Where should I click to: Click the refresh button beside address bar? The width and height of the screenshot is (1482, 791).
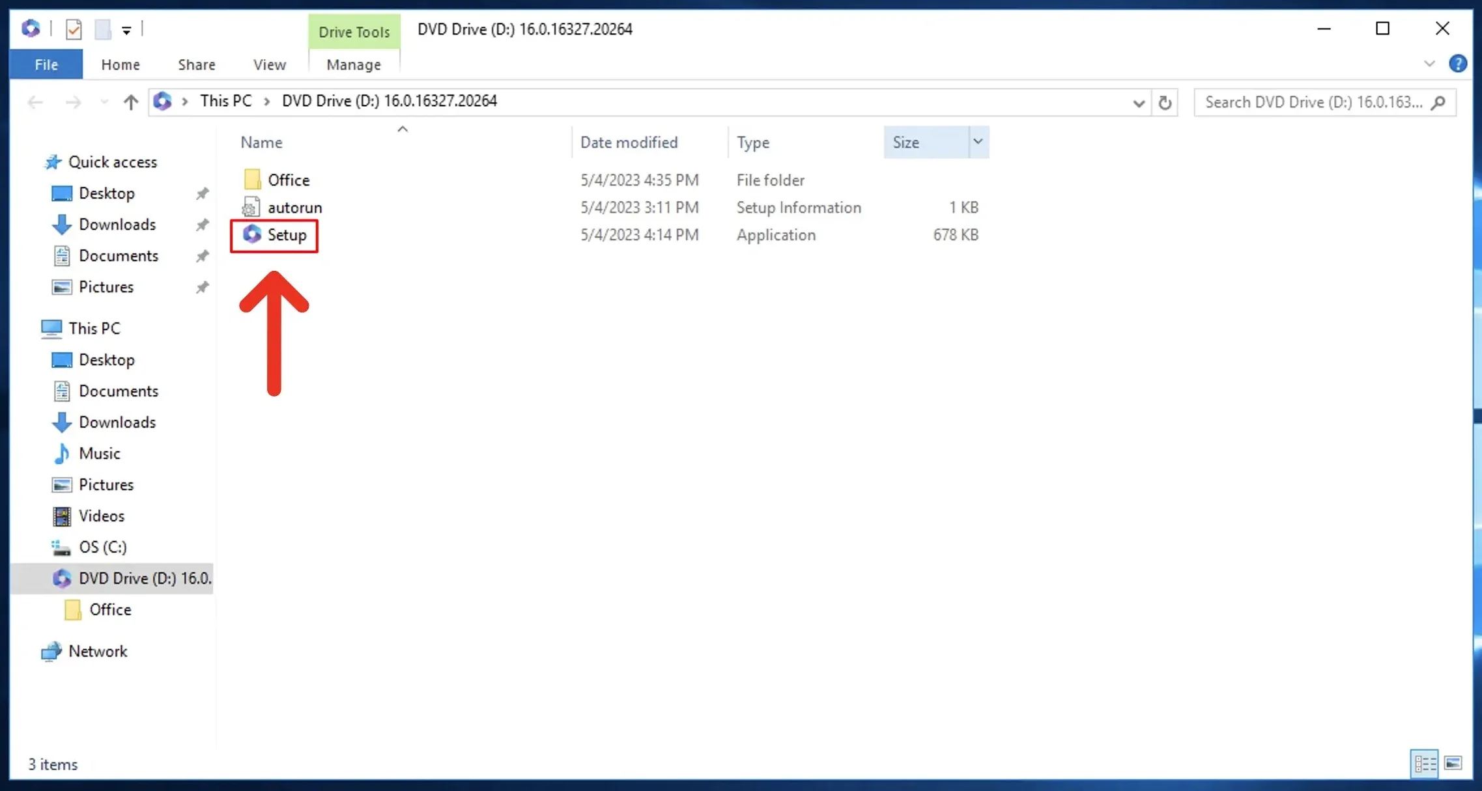pos(1164,102)
